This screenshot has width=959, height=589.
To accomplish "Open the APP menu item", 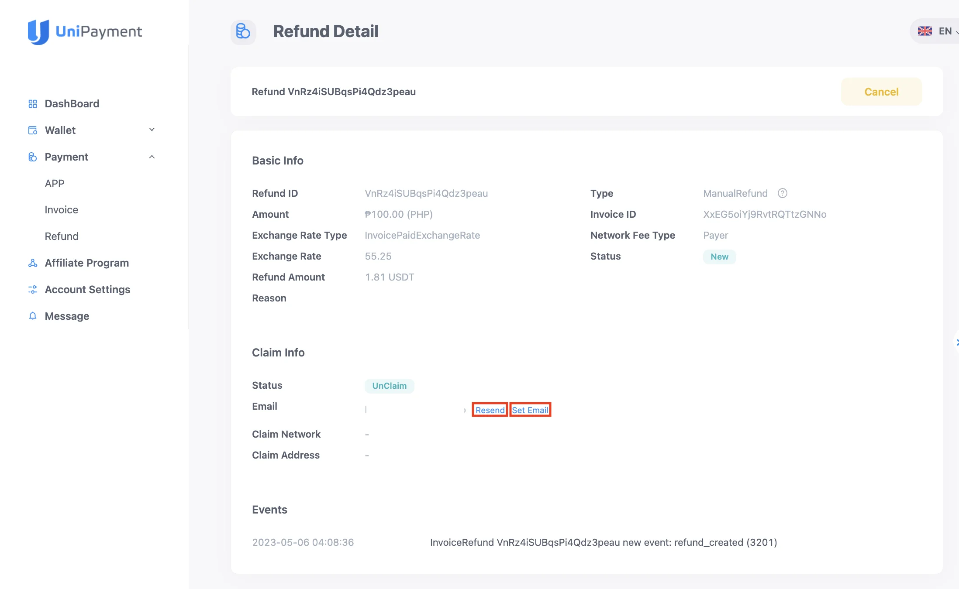I will (54, 183).
